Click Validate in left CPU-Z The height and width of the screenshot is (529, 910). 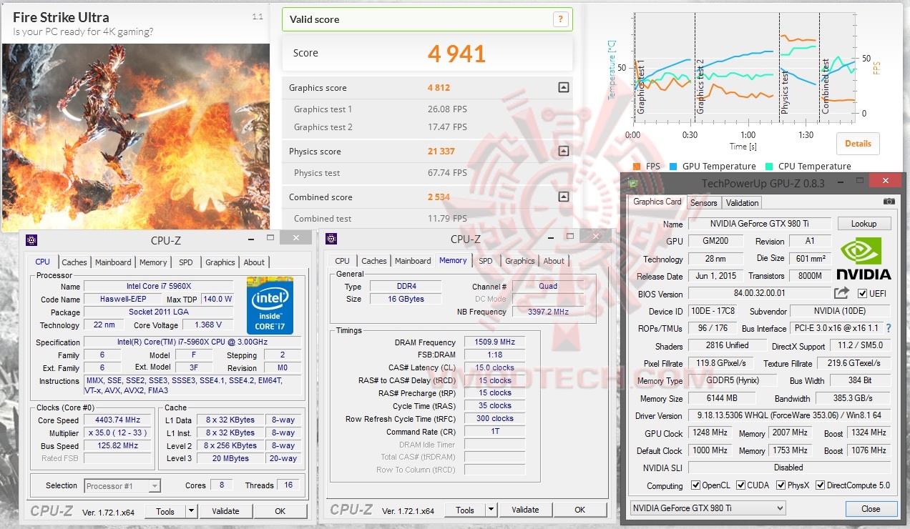tap(225, 511)
